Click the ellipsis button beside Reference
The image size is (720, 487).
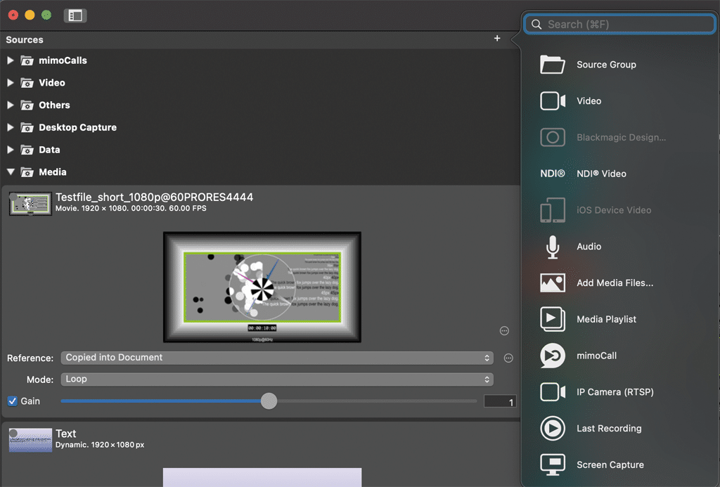point(508,358)
